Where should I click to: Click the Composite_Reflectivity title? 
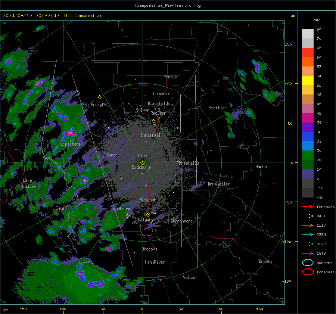click(x=168, y=6)
